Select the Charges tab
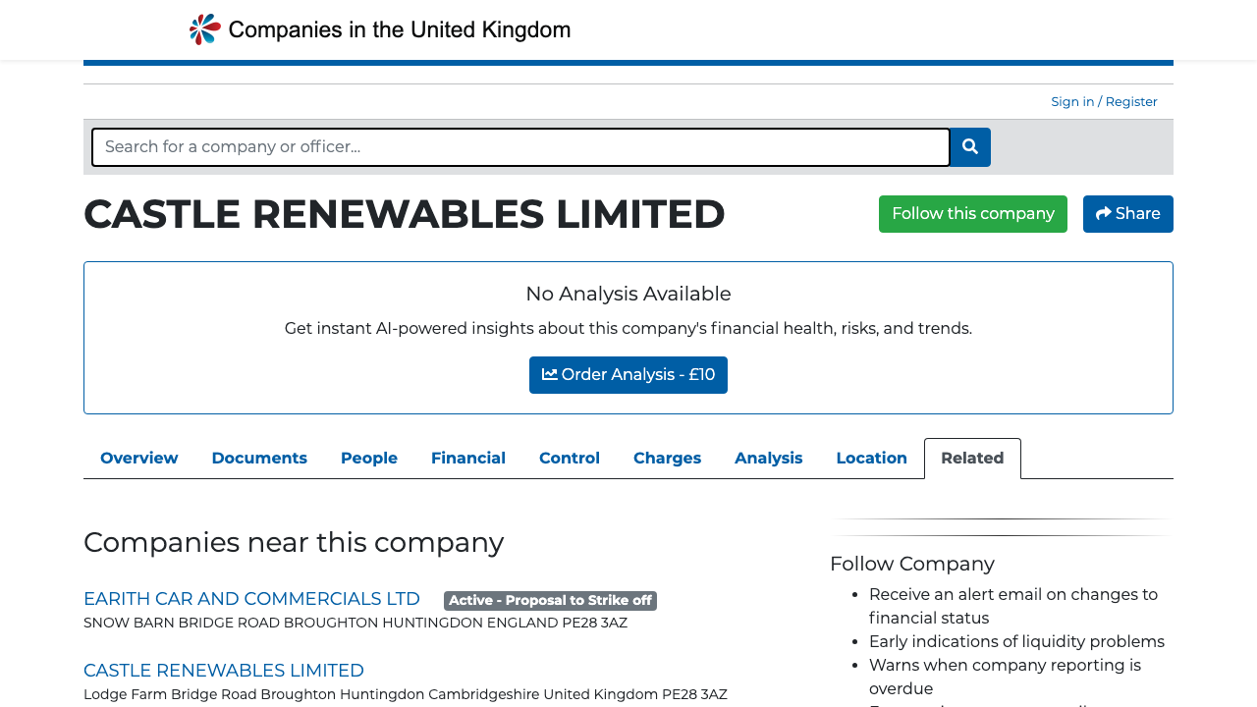The height and width of the screenshot is (707, 1257). click(667, 458)
